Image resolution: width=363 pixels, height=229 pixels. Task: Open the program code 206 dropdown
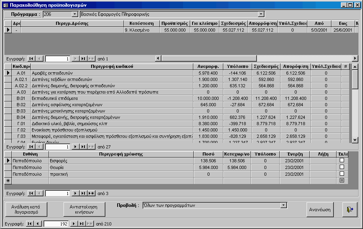(x=75, y=14)
